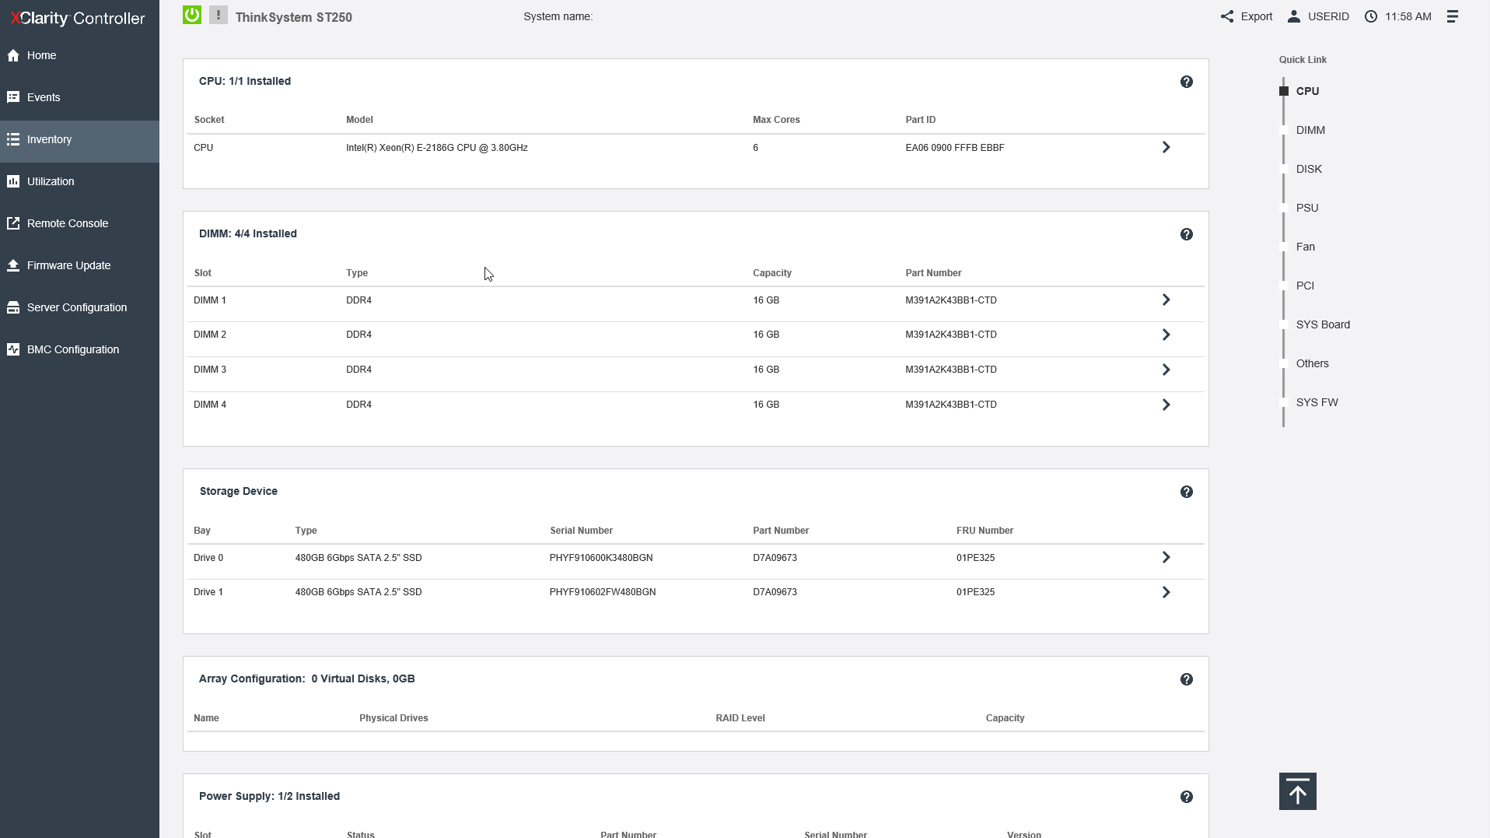Expand DIMM 1 row details
The width and height of the screenshot is (1490, 838).
click(1166, 300)
